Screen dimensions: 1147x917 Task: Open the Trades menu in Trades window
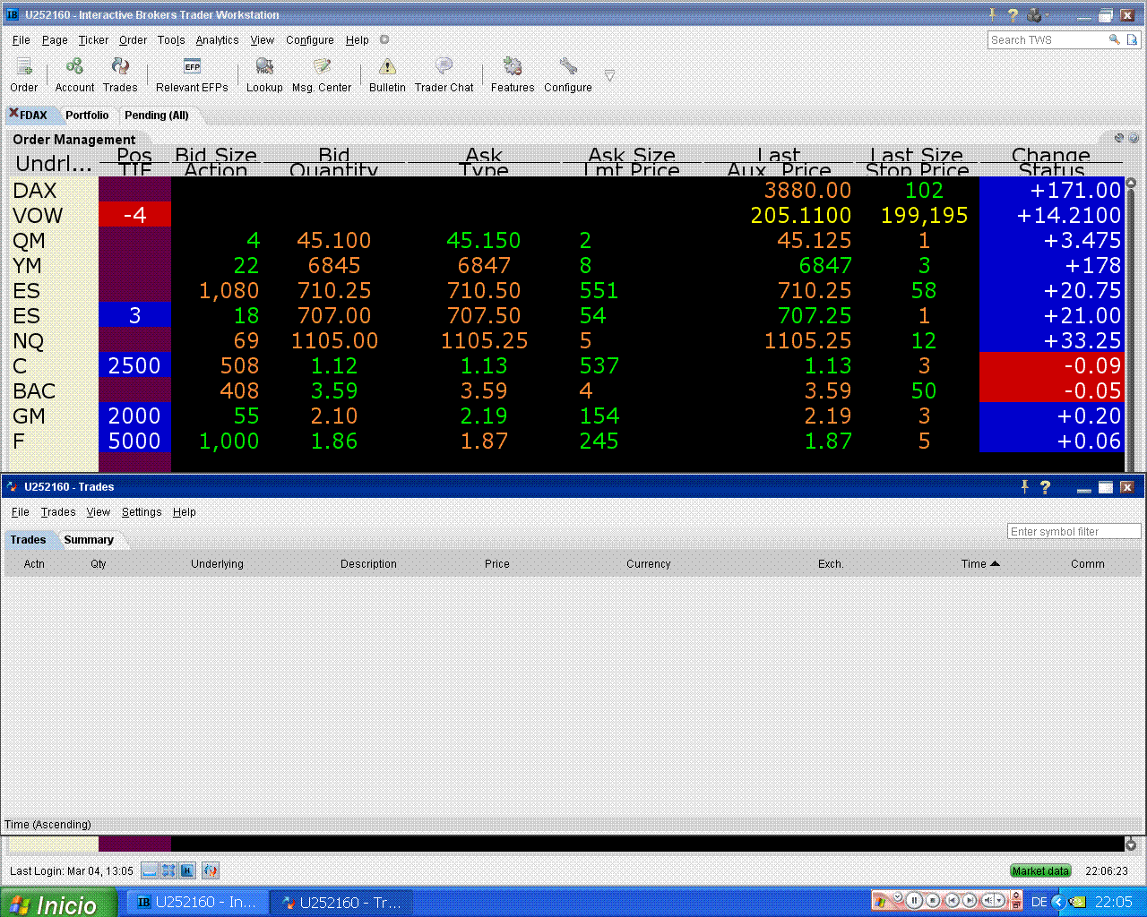58,512
